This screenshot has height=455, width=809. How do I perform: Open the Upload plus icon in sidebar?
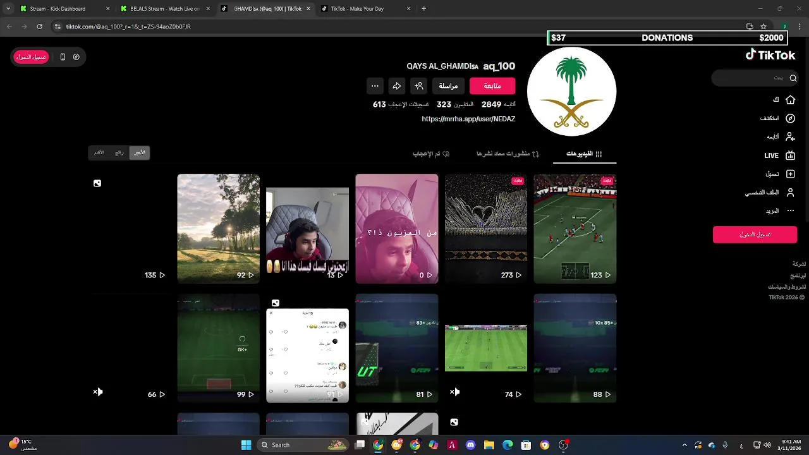tap(790, 174)
